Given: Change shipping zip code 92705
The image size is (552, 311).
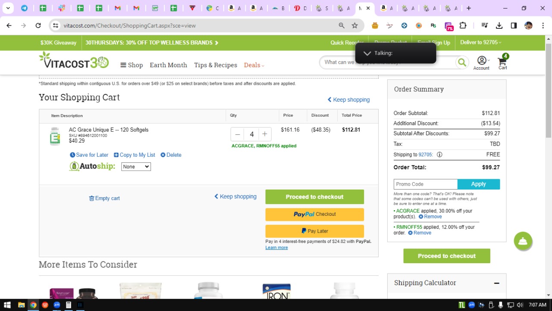Looking at the screenshot, I should pos(426,155).
